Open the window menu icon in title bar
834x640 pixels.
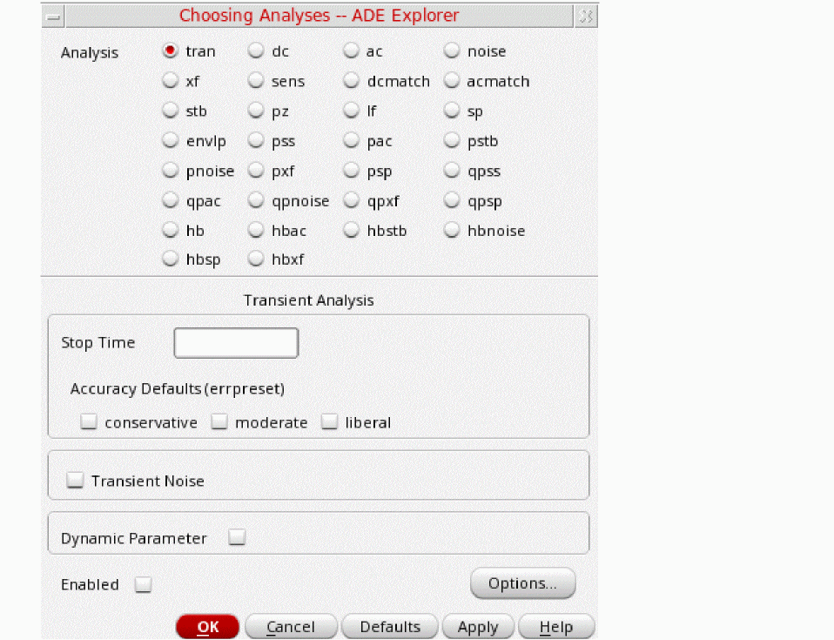pos(54,16)
